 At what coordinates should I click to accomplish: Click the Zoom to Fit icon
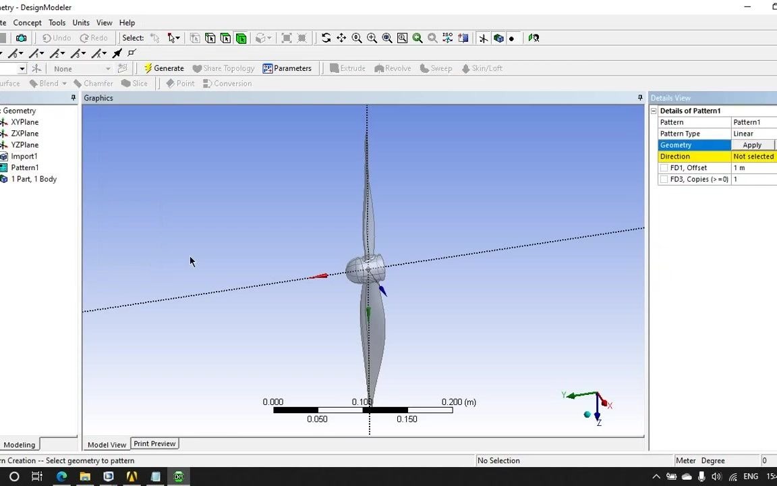387,38
